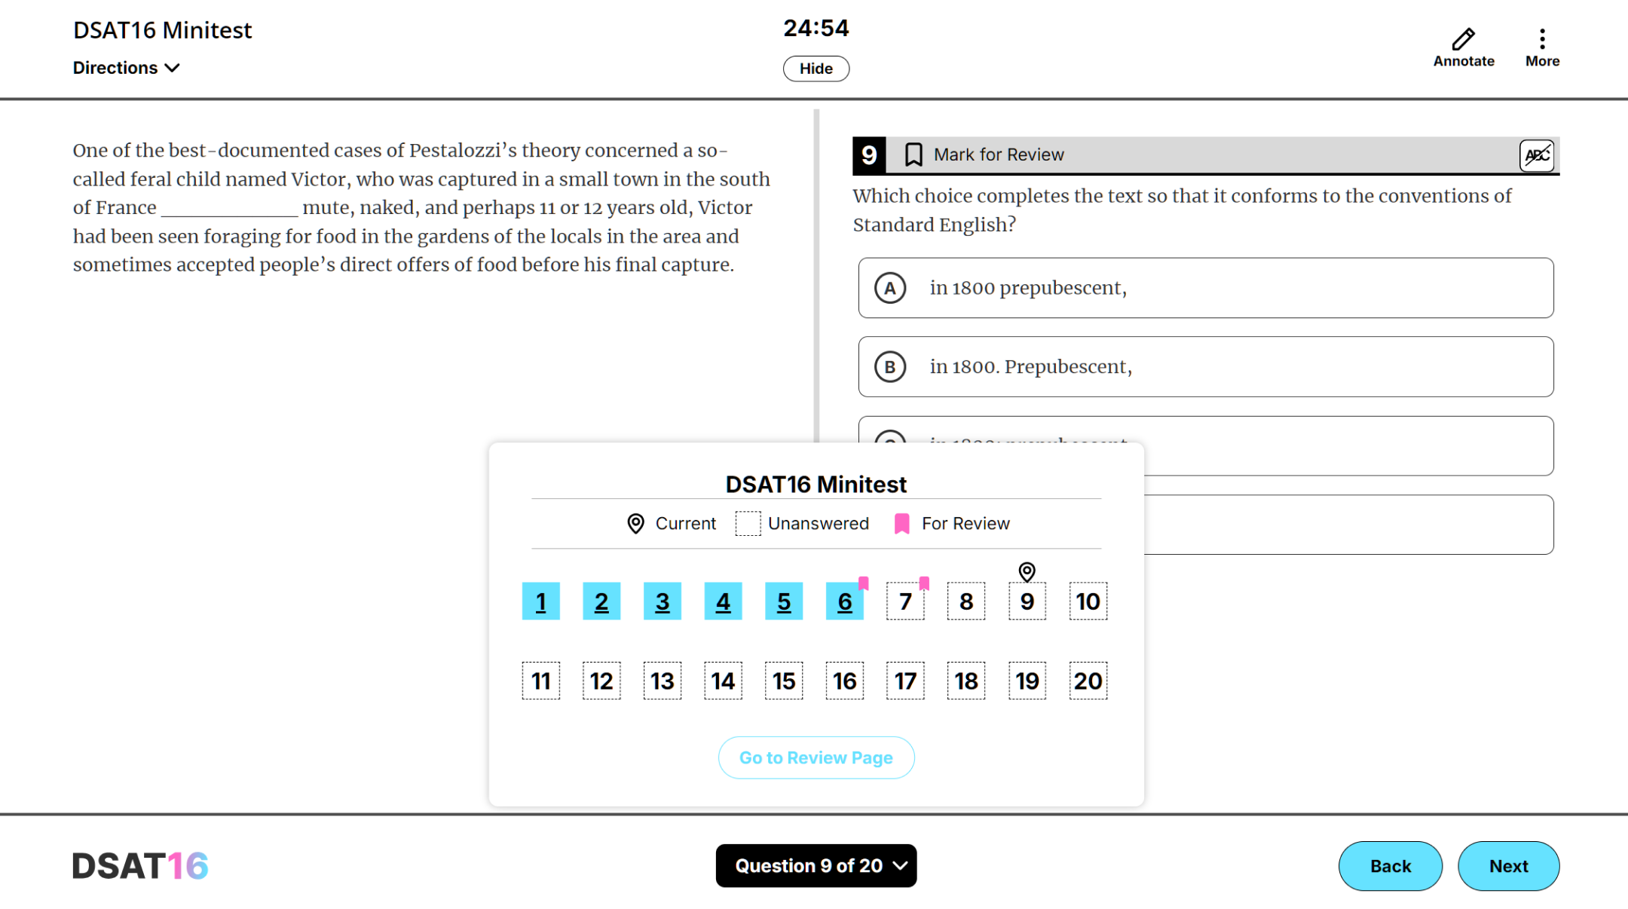1628x909 pixels.
Task: Click the Next button to advance
Action: (1510, 865)
